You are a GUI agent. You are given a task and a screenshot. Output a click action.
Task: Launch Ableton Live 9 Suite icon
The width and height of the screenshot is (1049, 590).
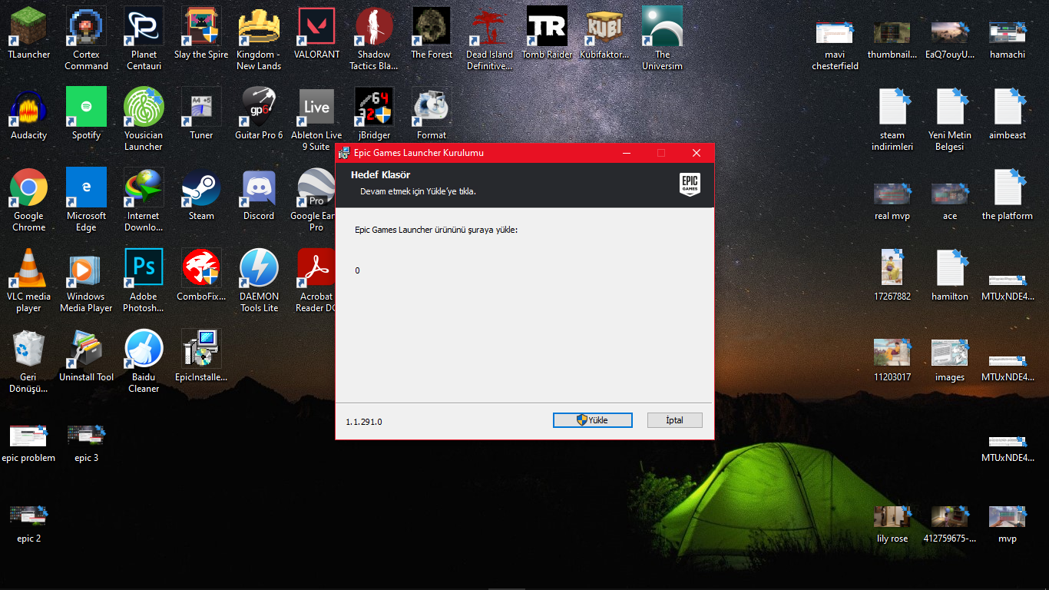316,119
